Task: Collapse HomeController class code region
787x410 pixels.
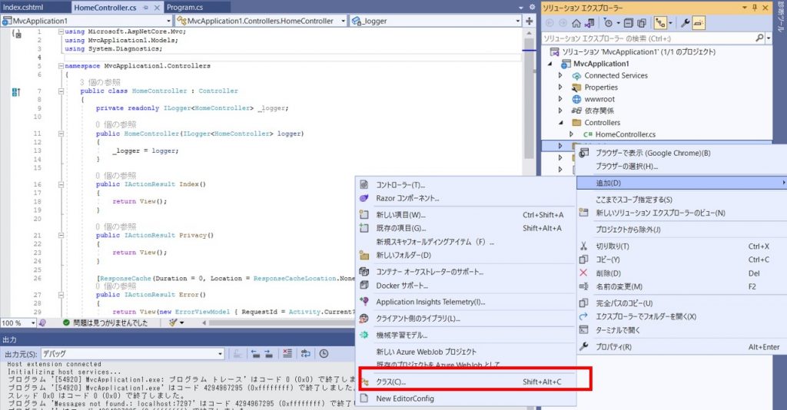Action: [x=61, y=91]
